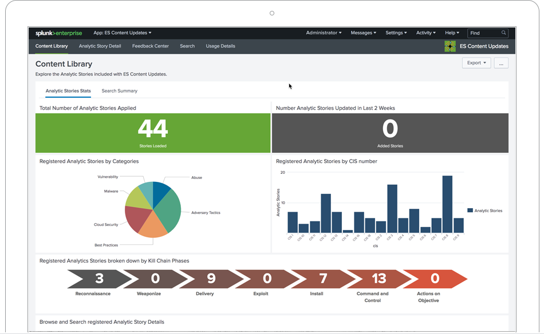Click 'Number Analytic Stories Updated in Last 2 Weeks' title

point(336,108)
